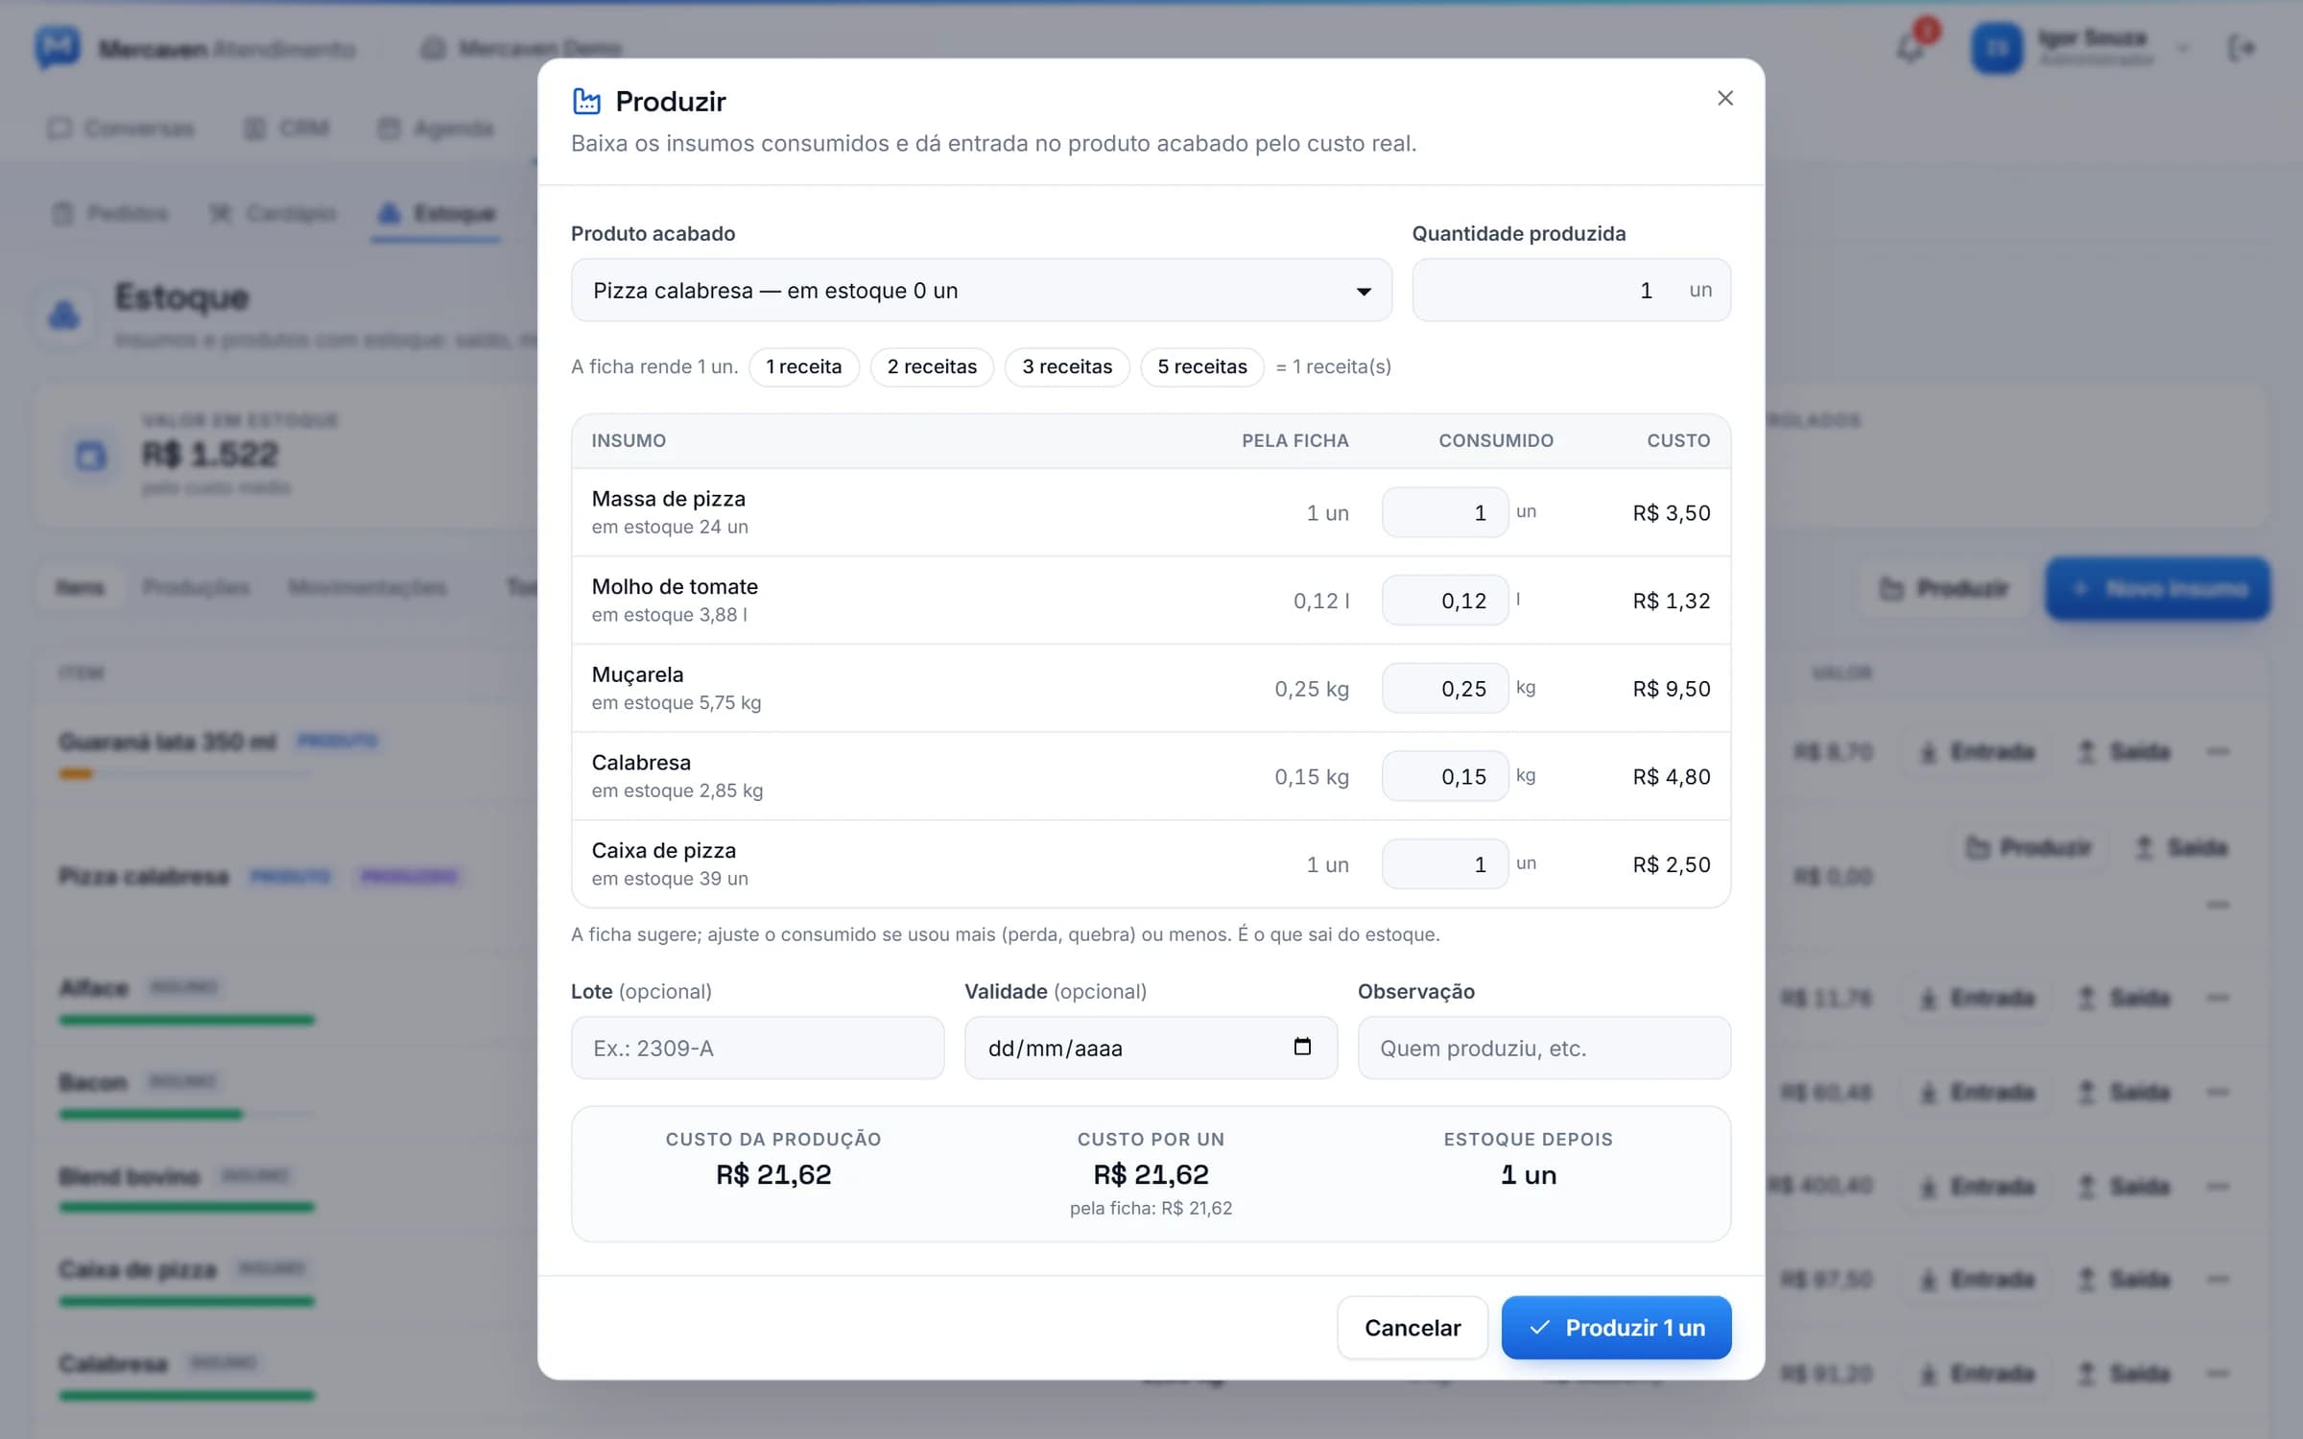
Task: Edit consumed amount for Massa de pizza
Action: click(x=1445, y=512)
